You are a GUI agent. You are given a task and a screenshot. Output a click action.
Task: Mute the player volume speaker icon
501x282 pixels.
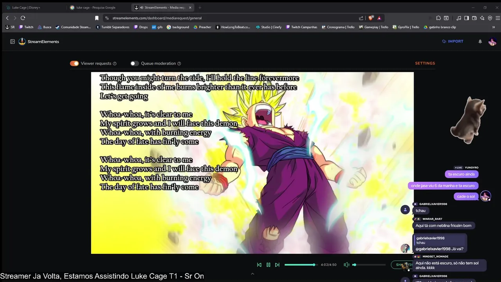click(x=346, y=265)
